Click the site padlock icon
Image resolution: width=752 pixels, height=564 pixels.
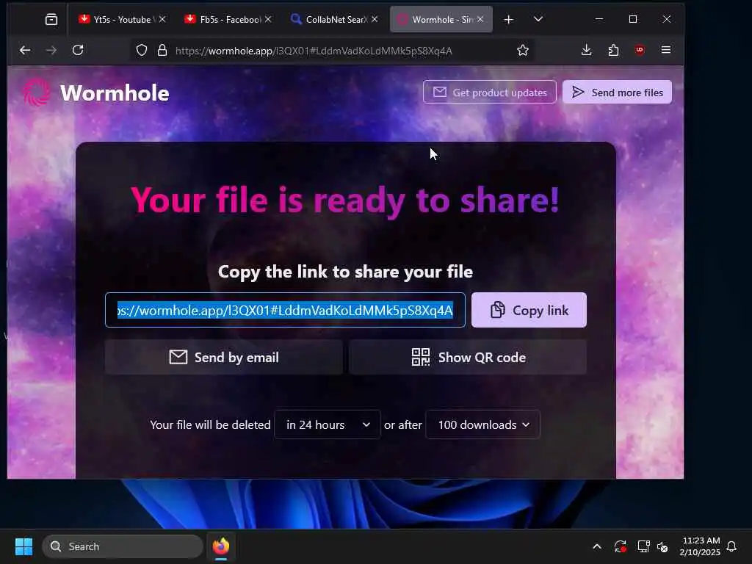tap(162, 51)
